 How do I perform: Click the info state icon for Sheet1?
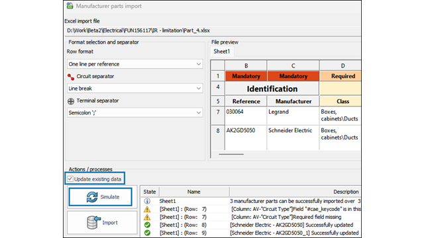click(147, 201)
